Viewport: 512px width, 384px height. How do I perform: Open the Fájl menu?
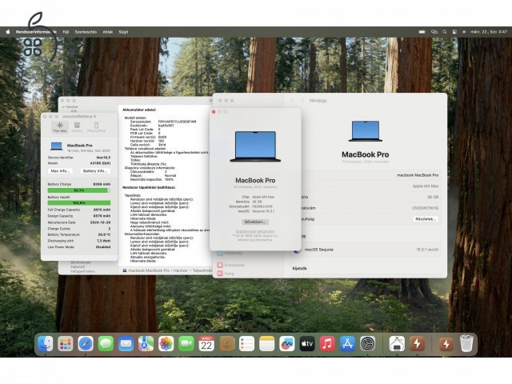click(66, 32)
